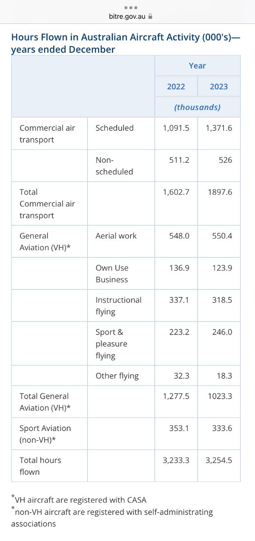Image resolution: width=255 pixels, height=541 pixels.
Task: Select the 'Commercial air transport' row label
Action: coord(47,134)
